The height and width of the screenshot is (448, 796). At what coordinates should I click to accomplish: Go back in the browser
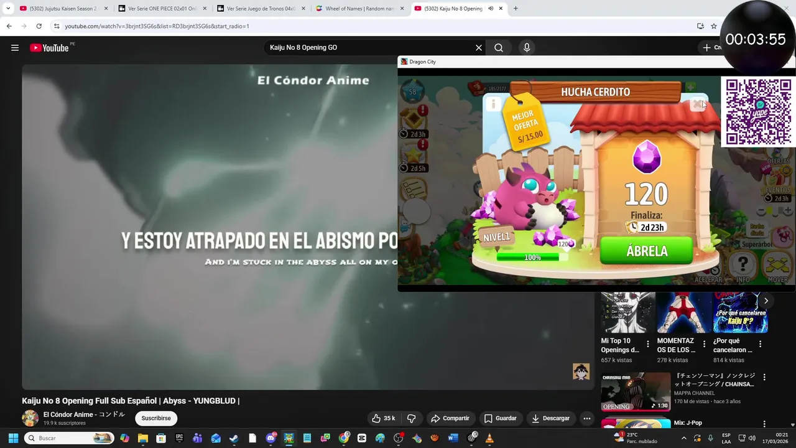(9, 26)
